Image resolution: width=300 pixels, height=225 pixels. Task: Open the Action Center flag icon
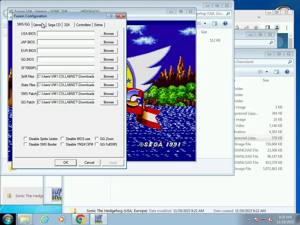(x=256, y=219)
